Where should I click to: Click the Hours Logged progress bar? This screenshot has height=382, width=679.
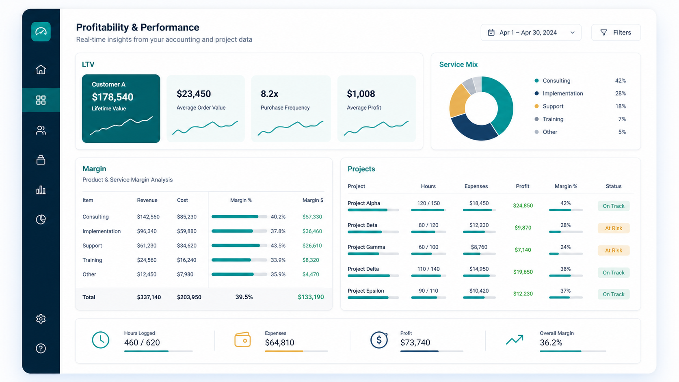click(158, 351)
